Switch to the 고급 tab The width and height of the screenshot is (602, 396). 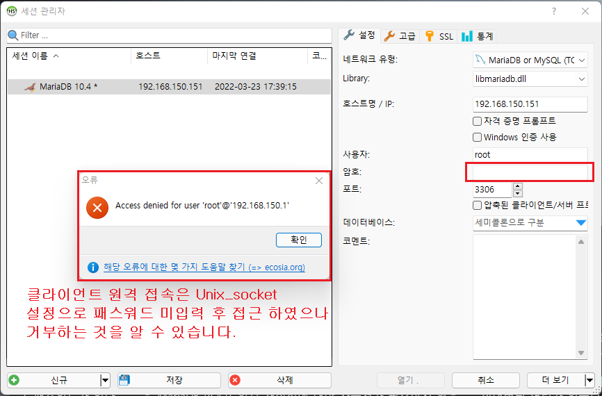point(400,36)
